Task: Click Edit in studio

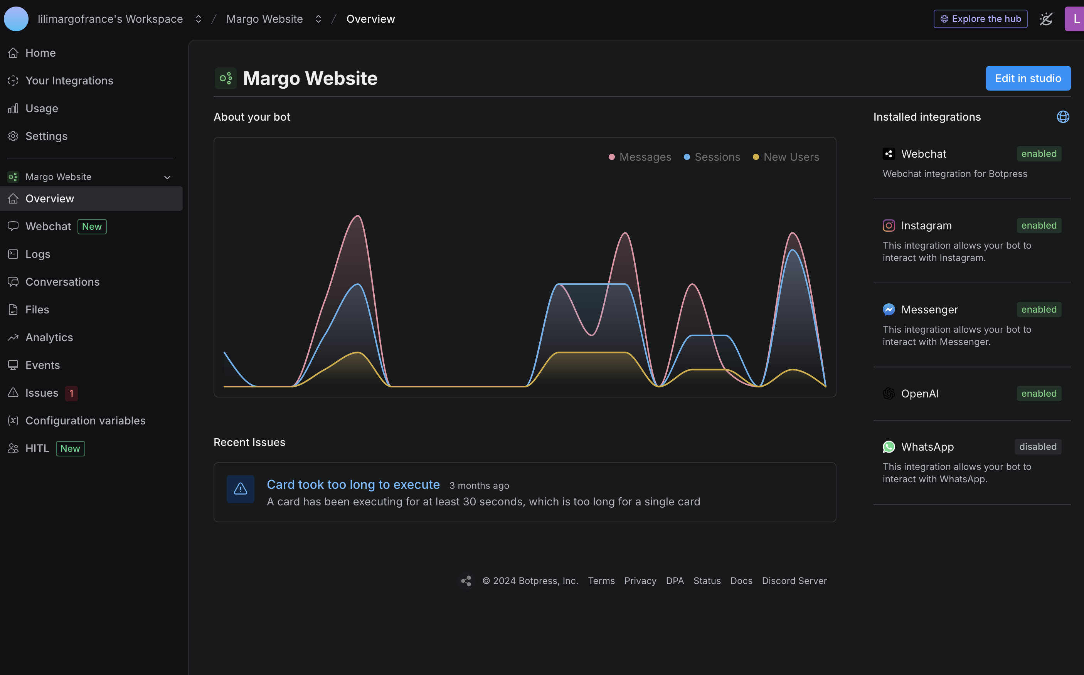Action: (1028, 78)
